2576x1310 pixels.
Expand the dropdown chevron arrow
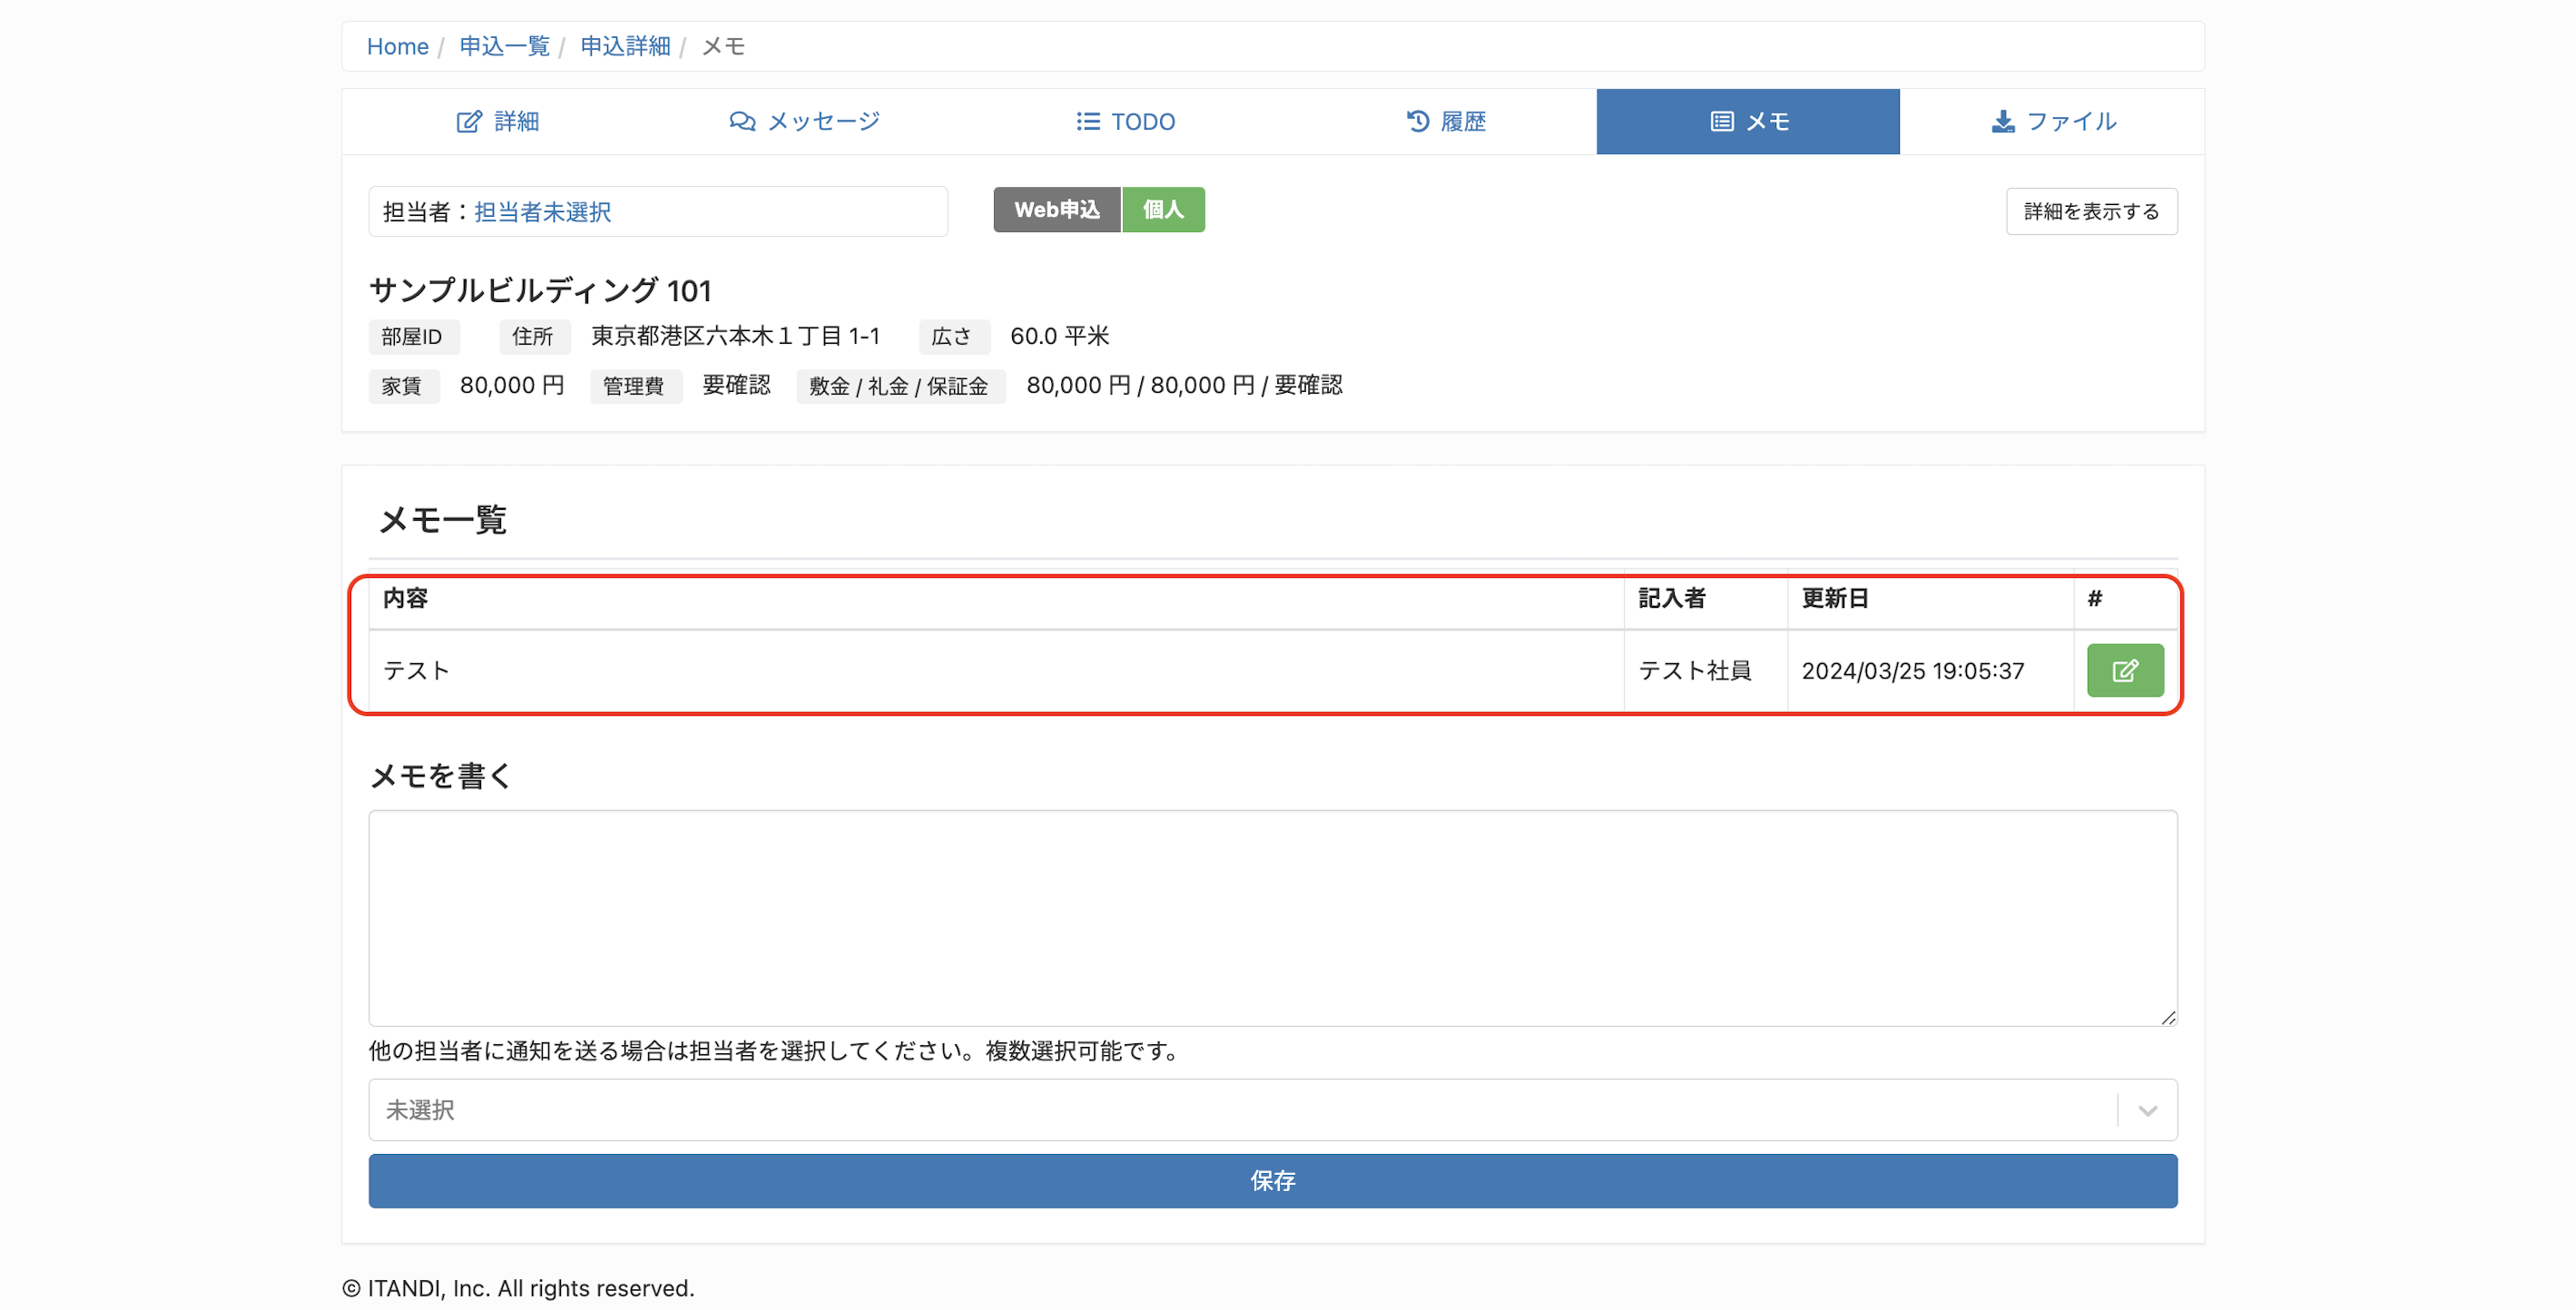coord(2147,1111)
